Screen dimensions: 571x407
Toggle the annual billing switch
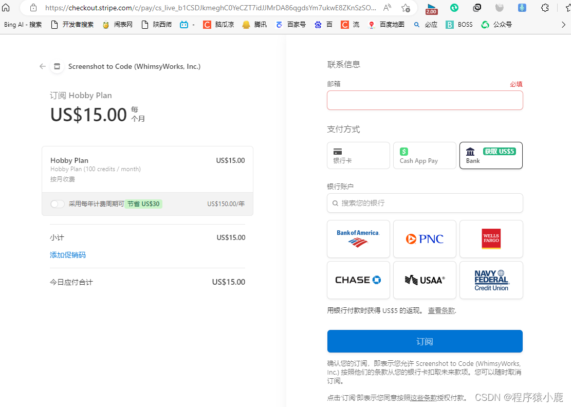point(58,204)
